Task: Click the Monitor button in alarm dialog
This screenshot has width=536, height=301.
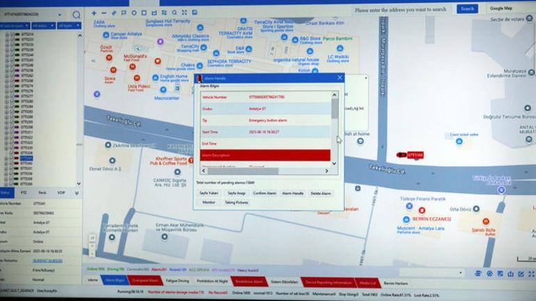Action: point(209,202)
